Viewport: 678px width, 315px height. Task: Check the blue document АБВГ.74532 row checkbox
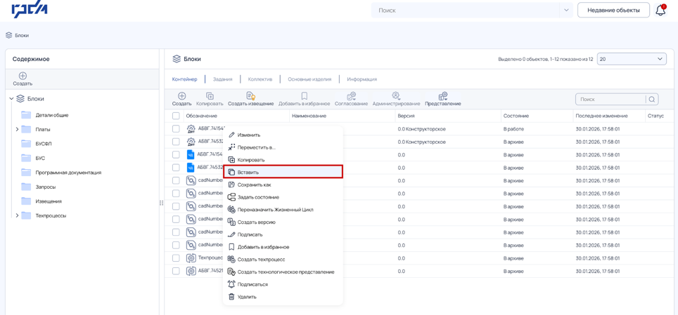point(176,168)
